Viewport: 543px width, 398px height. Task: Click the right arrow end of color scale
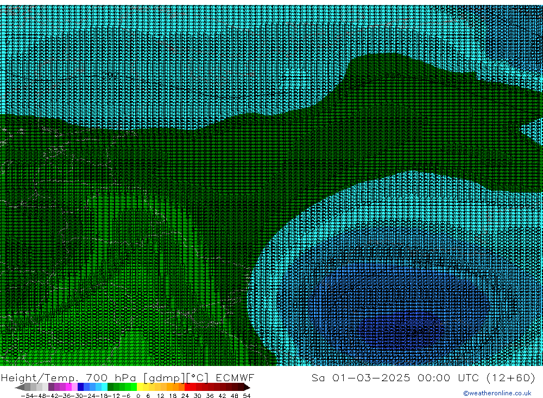247,387
